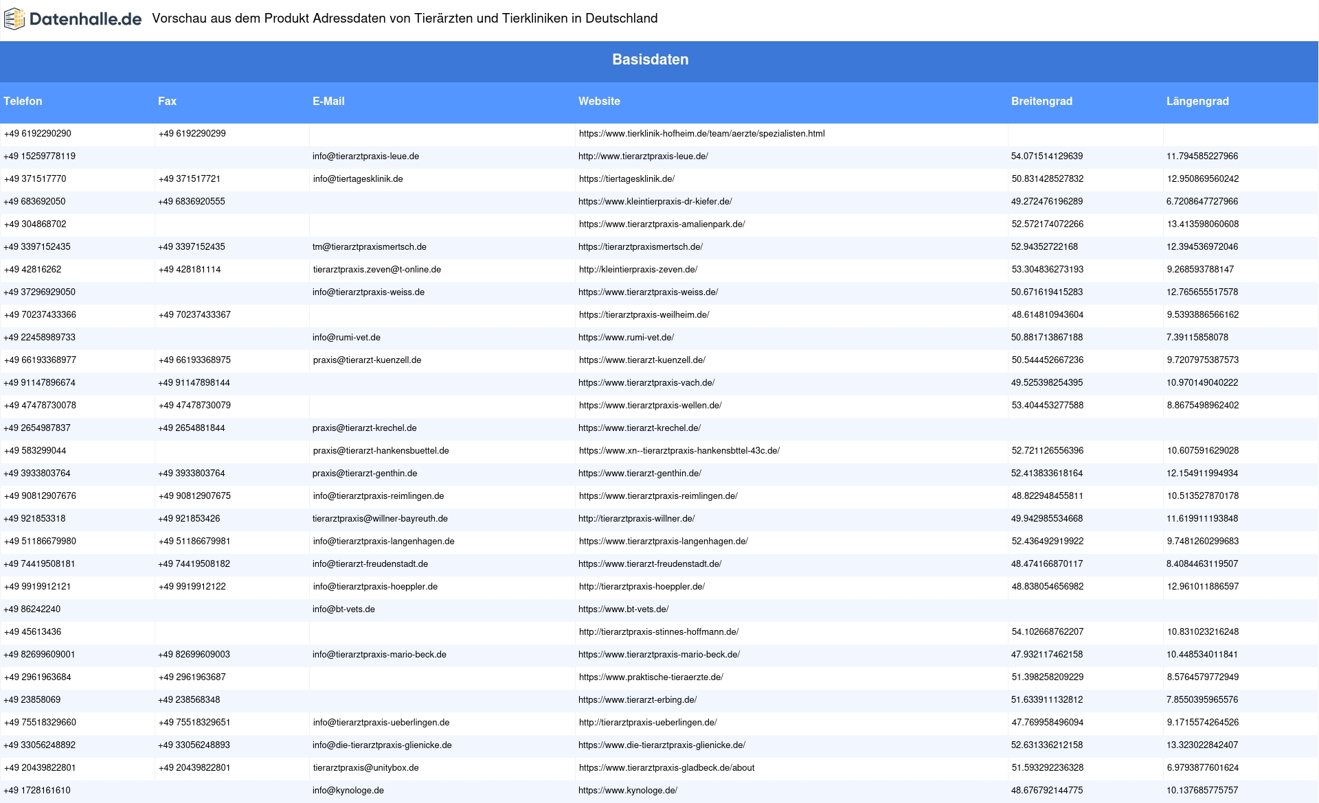Screen dimensions: 1319x803
Task: Open the www.rumi-vet.de website link
Action: pos(626,338)
